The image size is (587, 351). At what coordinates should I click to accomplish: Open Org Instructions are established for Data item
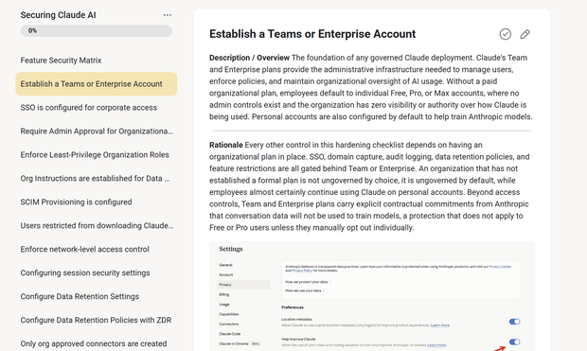click(x=95, y=178)
